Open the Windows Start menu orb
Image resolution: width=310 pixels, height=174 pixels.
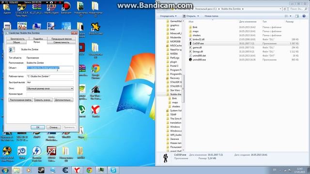pyautogui.click(x=5, y=170)
